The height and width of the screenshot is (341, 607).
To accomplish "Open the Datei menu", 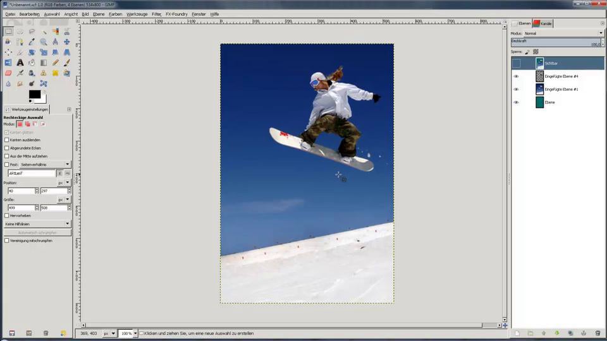I will [10, 14].
